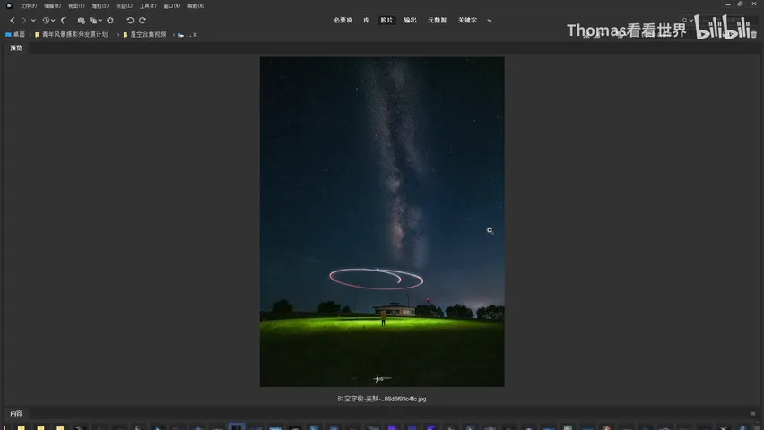Open the 文件 menu
Screen dimensions: 764x430
(x=29, y=6)
